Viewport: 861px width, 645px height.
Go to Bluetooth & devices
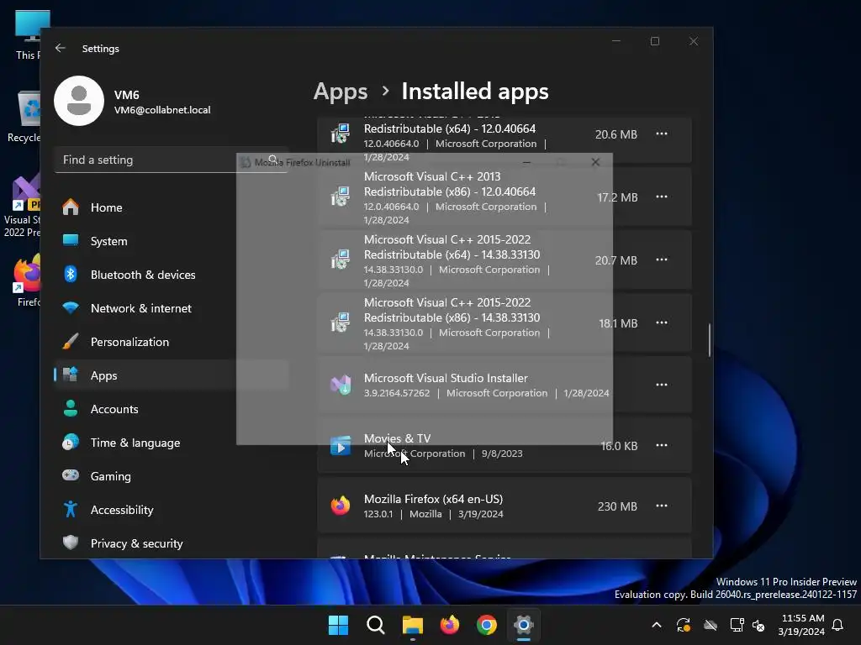tap(172, 275)
